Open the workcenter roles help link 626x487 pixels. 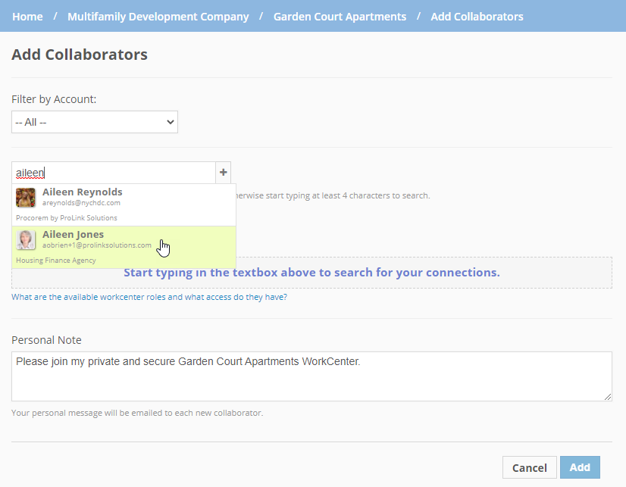pos(149,298)
